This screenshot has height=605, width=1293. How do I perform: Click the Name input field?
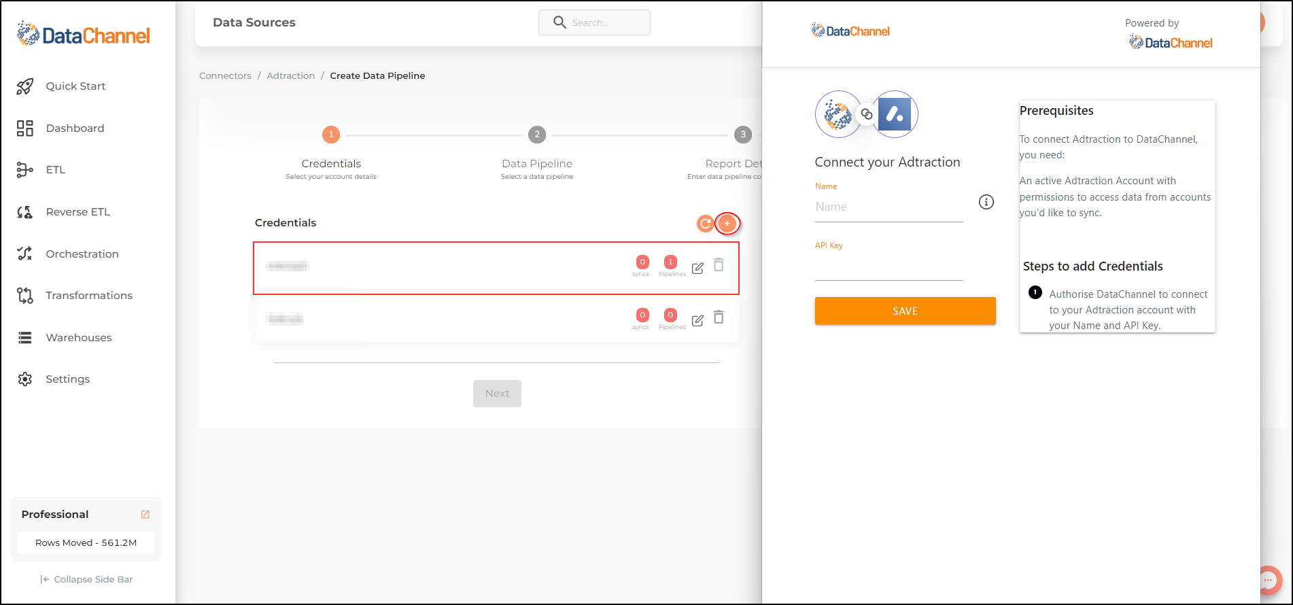pyautogui.click(x=889, y=207)
